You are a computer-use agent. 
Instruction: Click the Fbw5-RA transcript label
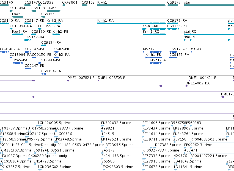click(x=20, y=32)
